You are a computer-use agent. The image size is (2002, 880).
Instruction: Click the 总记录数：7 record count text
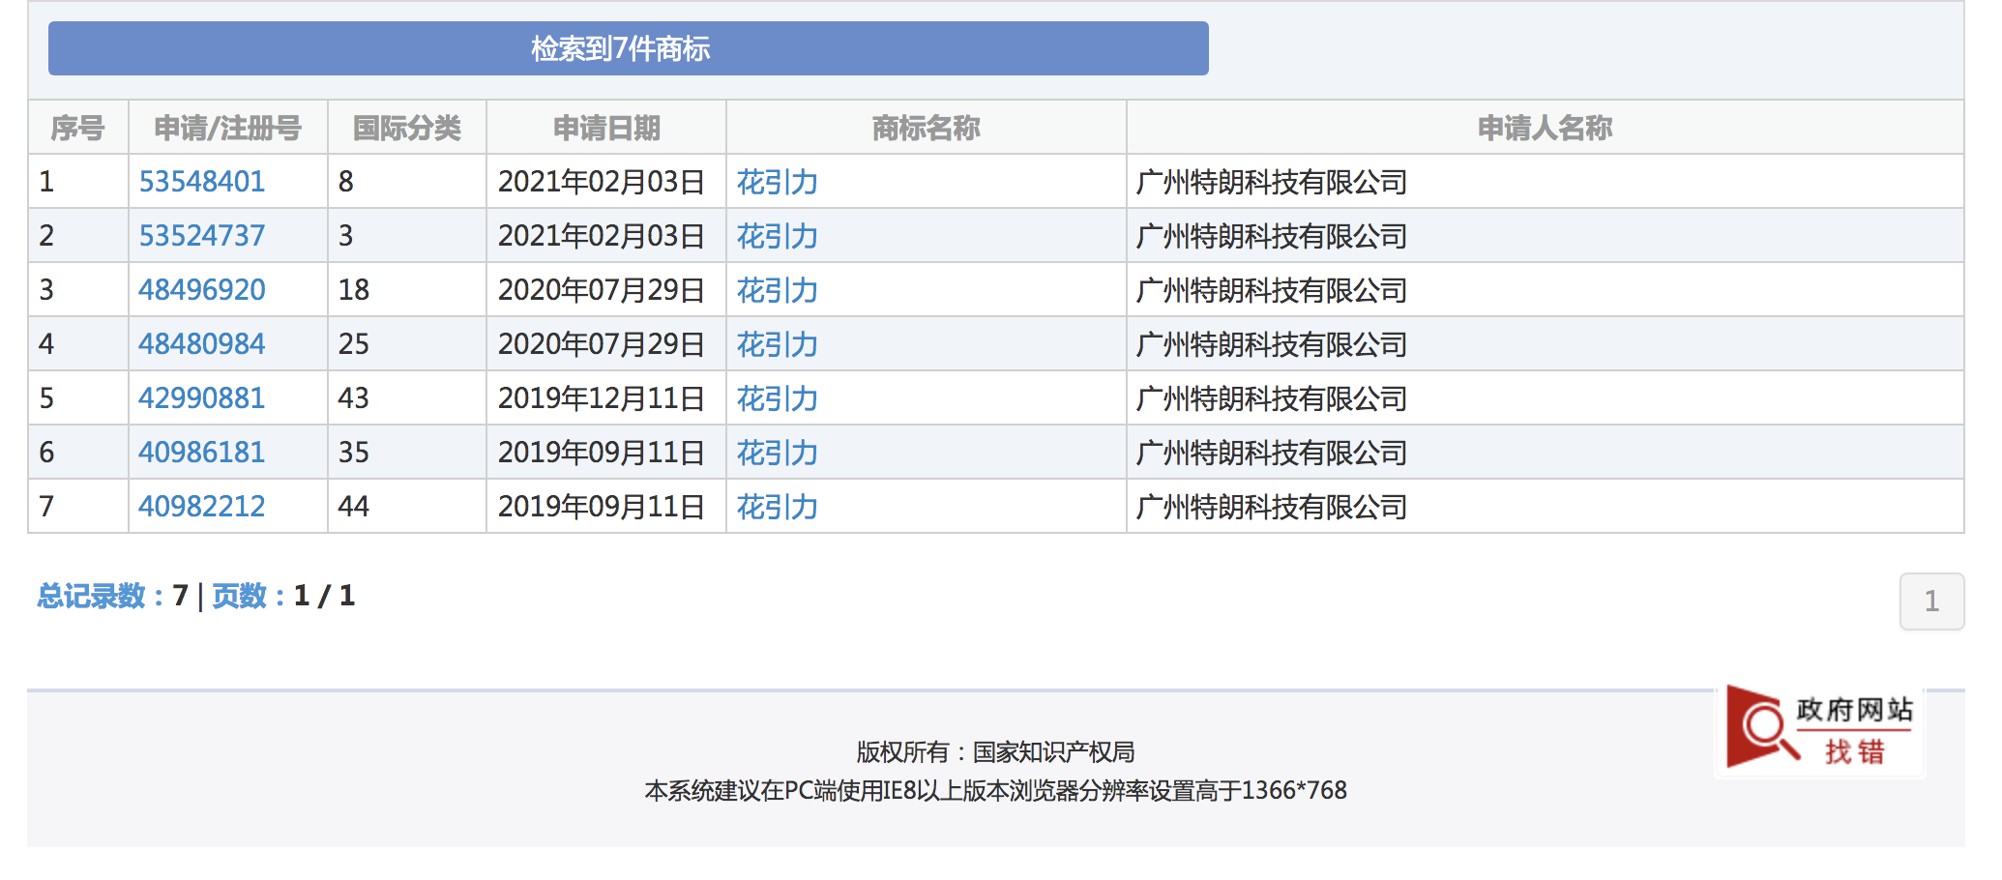pyautogui.click(x=113, y=596)
